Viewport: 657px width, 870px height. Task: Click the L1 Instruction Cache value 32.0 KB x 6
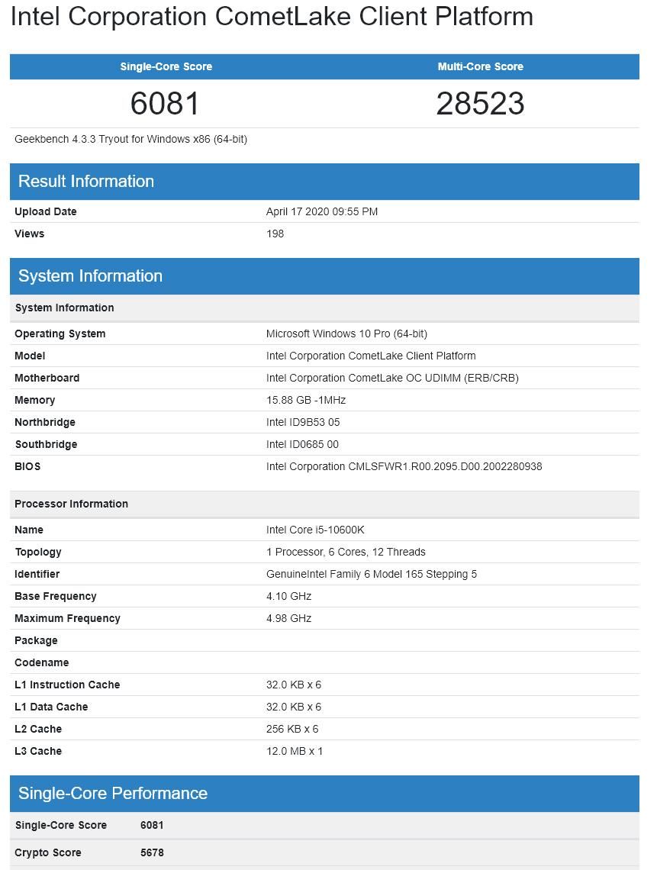coord(294,685)
